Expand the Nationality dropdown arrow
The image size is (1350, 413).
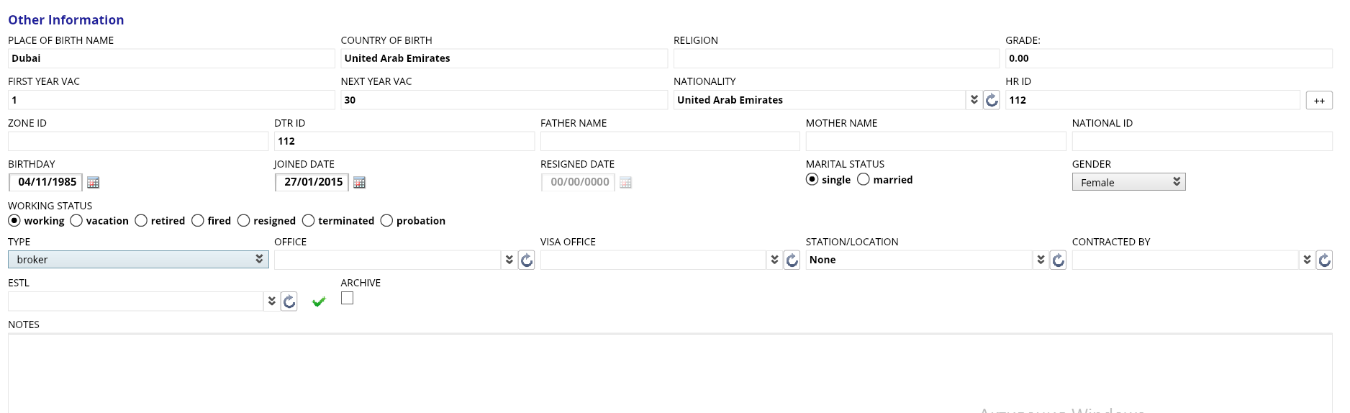(x=974, y=100)
